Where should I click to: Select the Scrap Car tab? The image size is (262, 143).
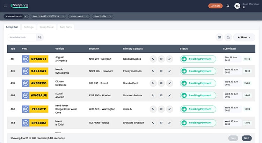12,27
